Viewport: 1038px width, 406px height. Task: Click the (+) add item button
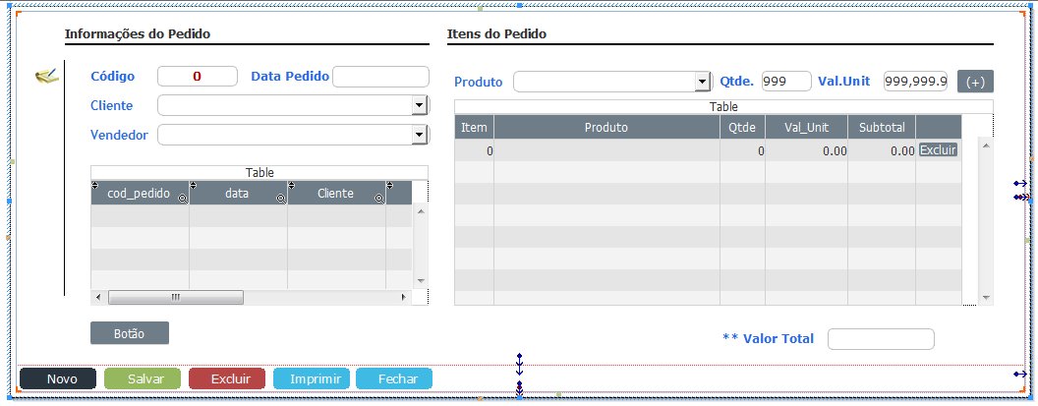(975, 82)
